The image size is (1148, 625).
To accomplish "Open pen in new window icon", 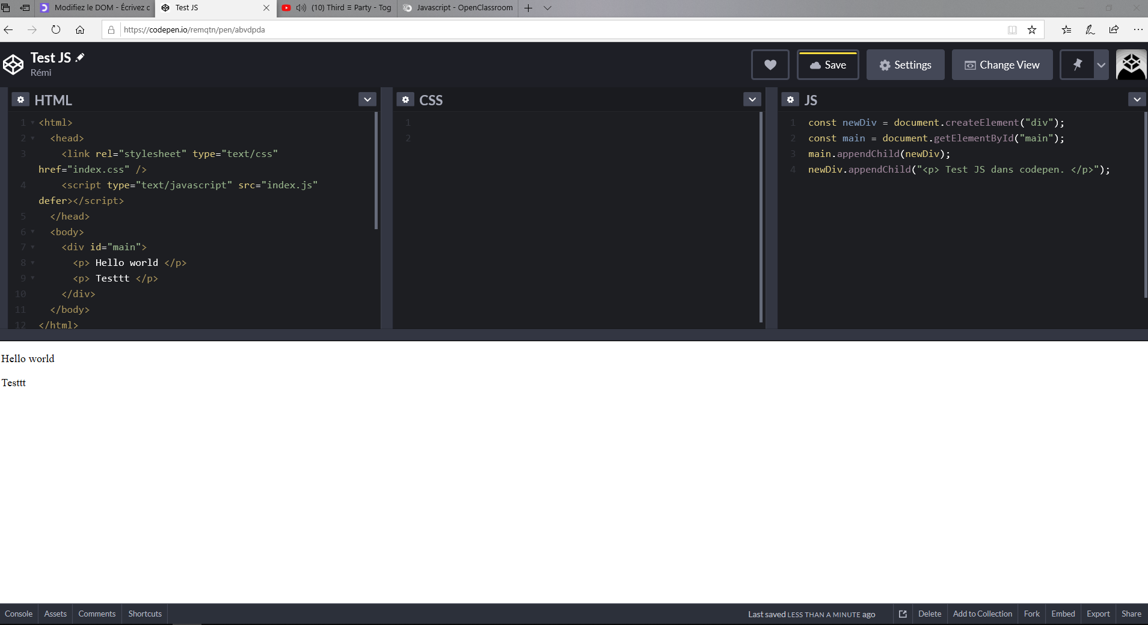I will click(x=903, y=614).
